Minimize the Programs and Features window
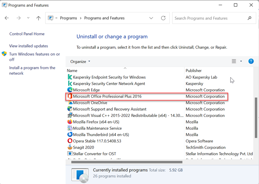Screen dimensions: 259x184 point(220,5)
